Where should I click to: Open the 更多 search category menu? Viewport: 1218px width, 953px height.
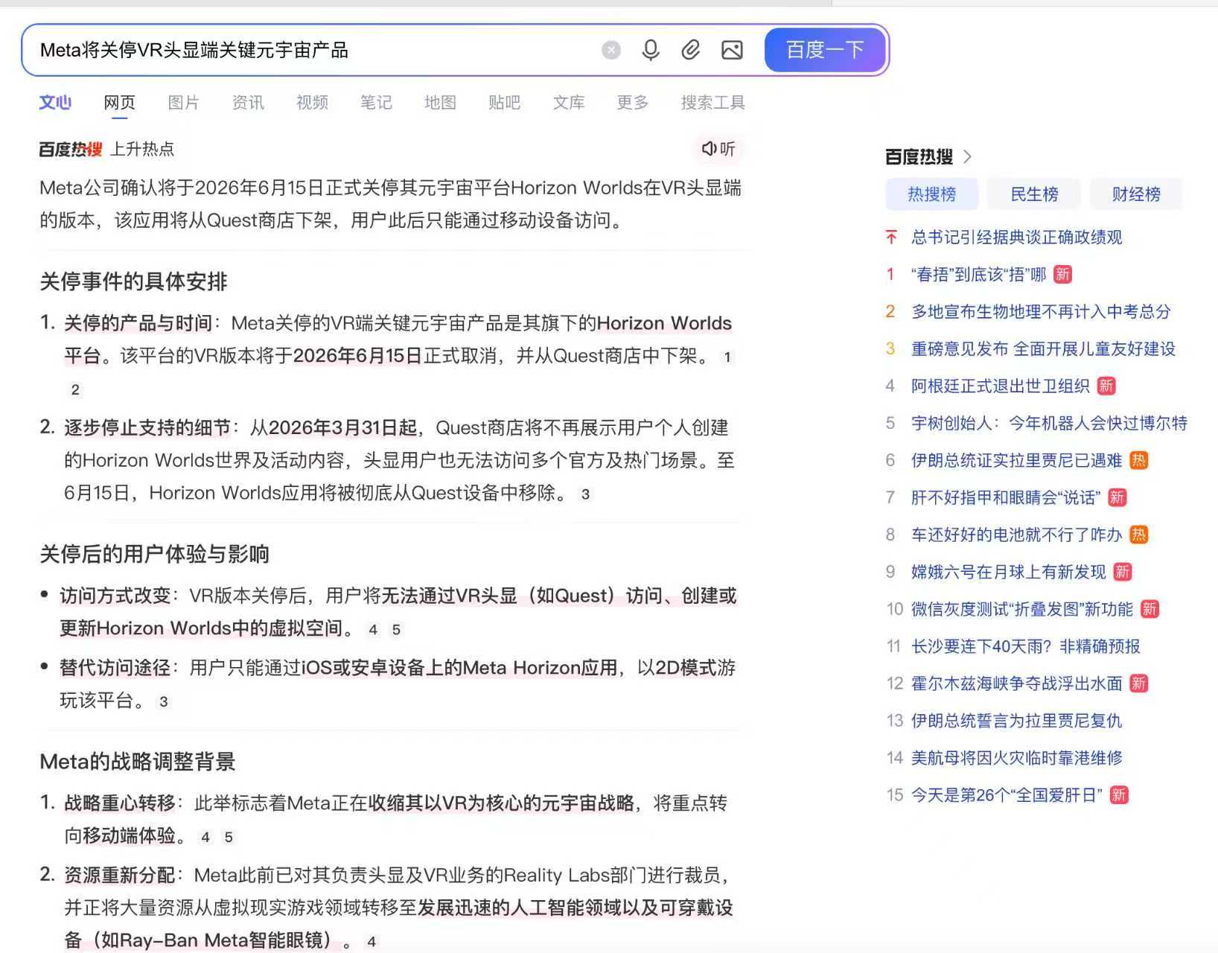(632, 103)
